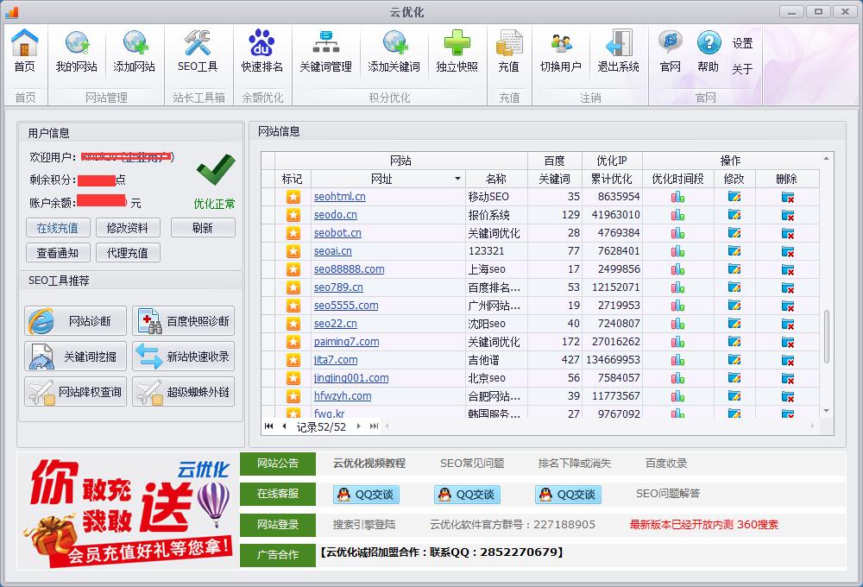Screen dimensions: 863x587
Task: Open 关键词管理 keyword management
Action: [x=325, y=52]
